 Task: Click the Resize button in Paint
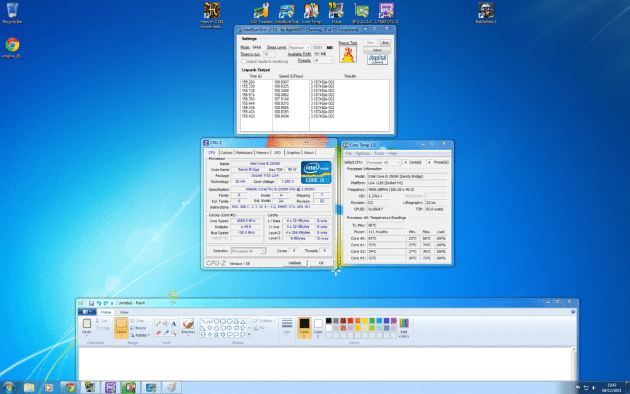click(138, 328)
